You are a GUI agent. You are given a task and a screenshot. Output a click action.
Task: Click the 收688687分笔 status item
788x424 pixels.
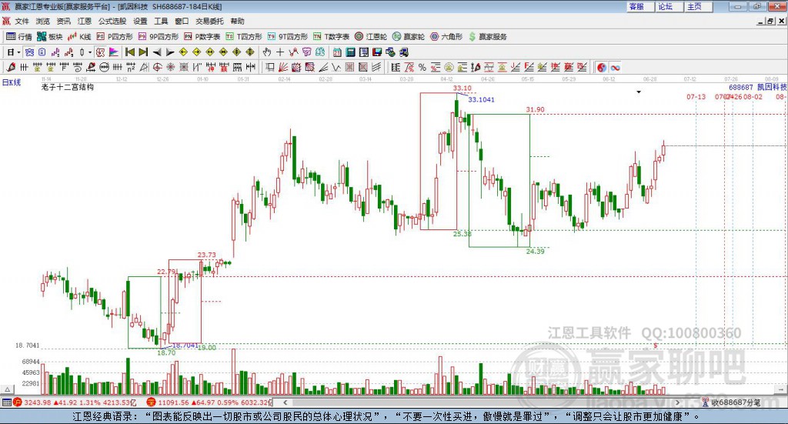pyautogui.click(x=732, y=402)
